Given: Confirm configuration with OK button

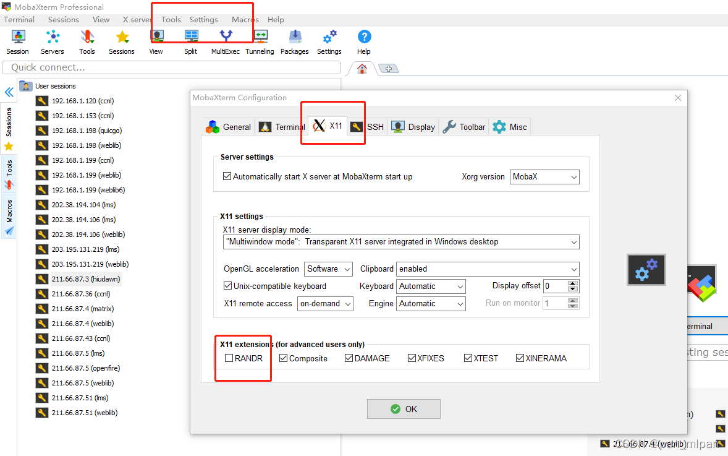Looking at the screenshot, I should coord(404,409).
